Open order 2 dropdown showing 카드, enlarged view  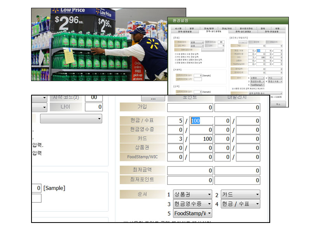pyautogui.click(x=240, y=194)
